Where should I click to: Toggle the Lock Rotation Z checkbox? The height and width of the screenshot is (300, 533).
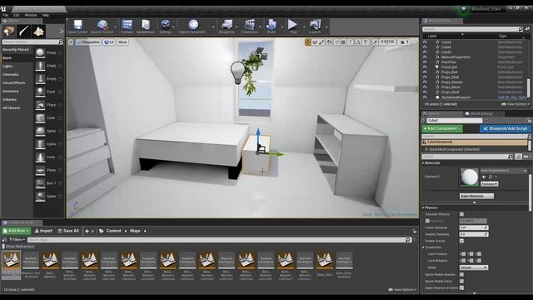(479, 261)
